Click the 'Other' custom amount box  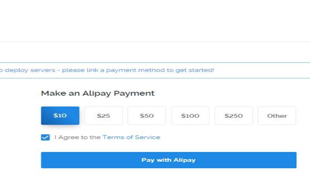[277, 116]
